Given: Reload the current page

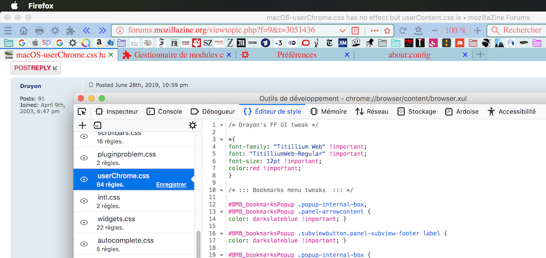Looking at the screenshot, I should click(x=403, y=30).
